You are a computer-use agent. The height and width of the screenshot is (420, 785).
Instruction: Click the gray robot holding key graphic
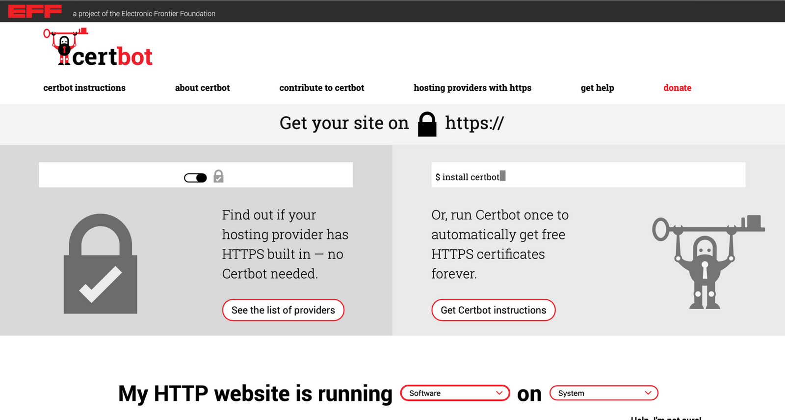(708, 262)
